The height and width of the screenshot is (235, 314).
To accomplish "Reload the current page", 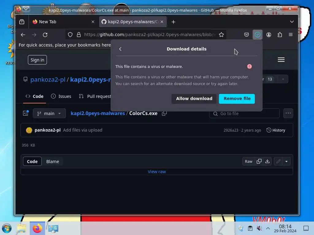I will pos(45,35).
